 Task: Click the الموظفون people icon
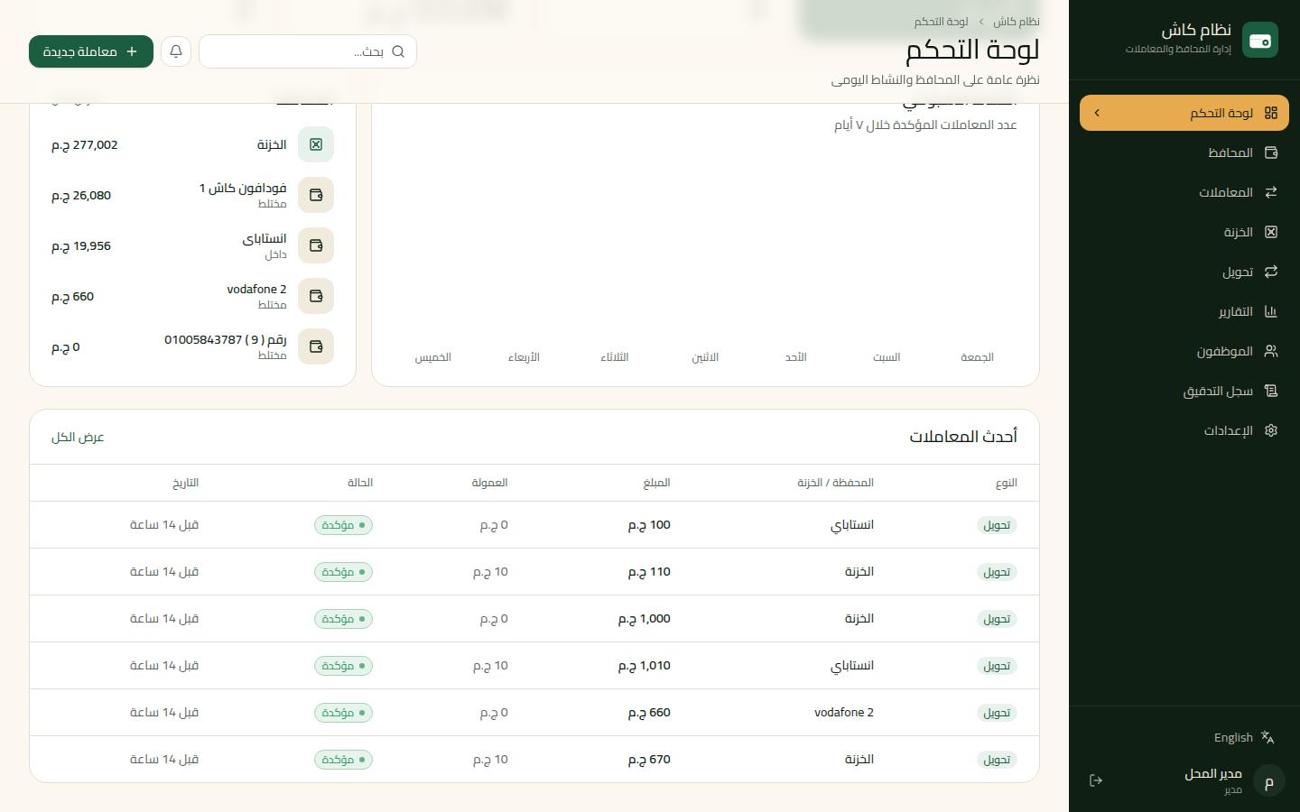click(1271, 351)
